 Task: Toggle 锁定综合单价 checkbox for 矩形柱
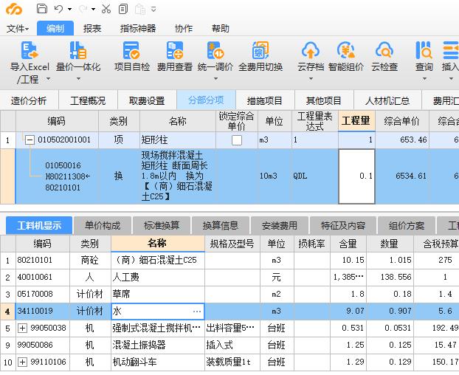tap(237, 140)
